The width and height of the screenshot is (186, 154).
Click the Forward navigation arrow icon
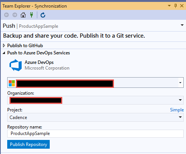(15, 15)
